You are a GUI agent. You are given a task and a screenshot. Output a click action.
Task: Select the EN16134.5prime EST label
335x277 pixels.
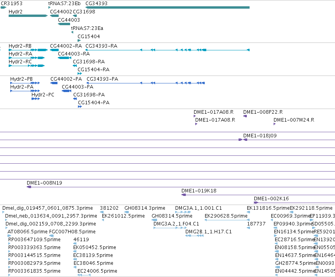[294, 232]
